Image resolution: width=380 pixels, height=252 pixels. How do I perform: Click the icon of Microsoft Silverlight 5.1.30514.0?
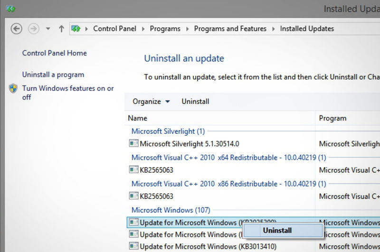[133, 143]
